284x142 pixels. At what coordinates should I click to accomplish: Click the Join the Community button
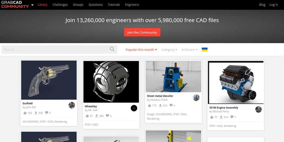click(142, 32)
